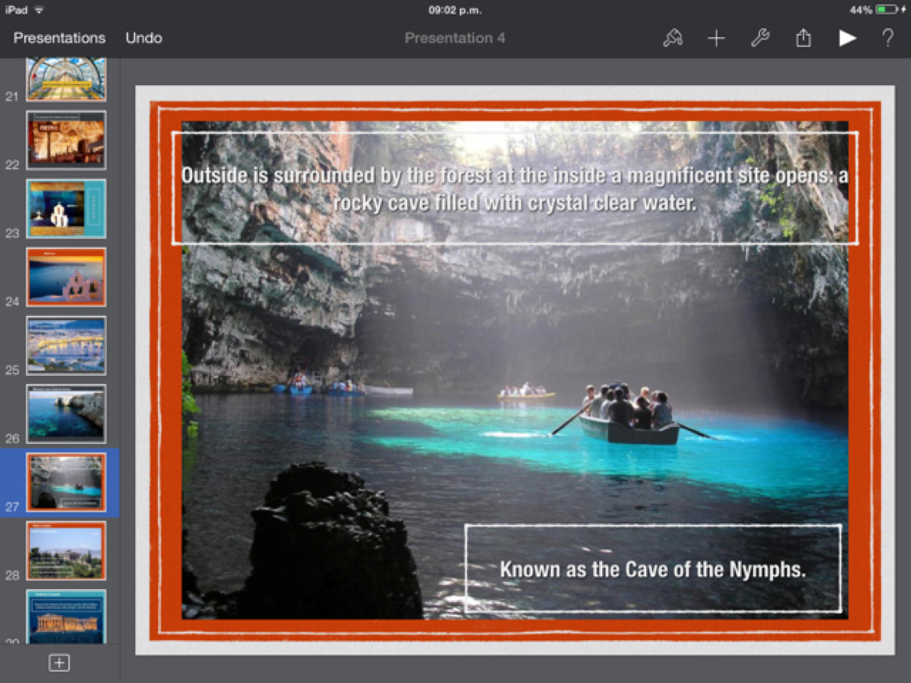The image size is (911, 683).
Task: Select slide 23 thumbnail
Action: (x=66, y=208)
